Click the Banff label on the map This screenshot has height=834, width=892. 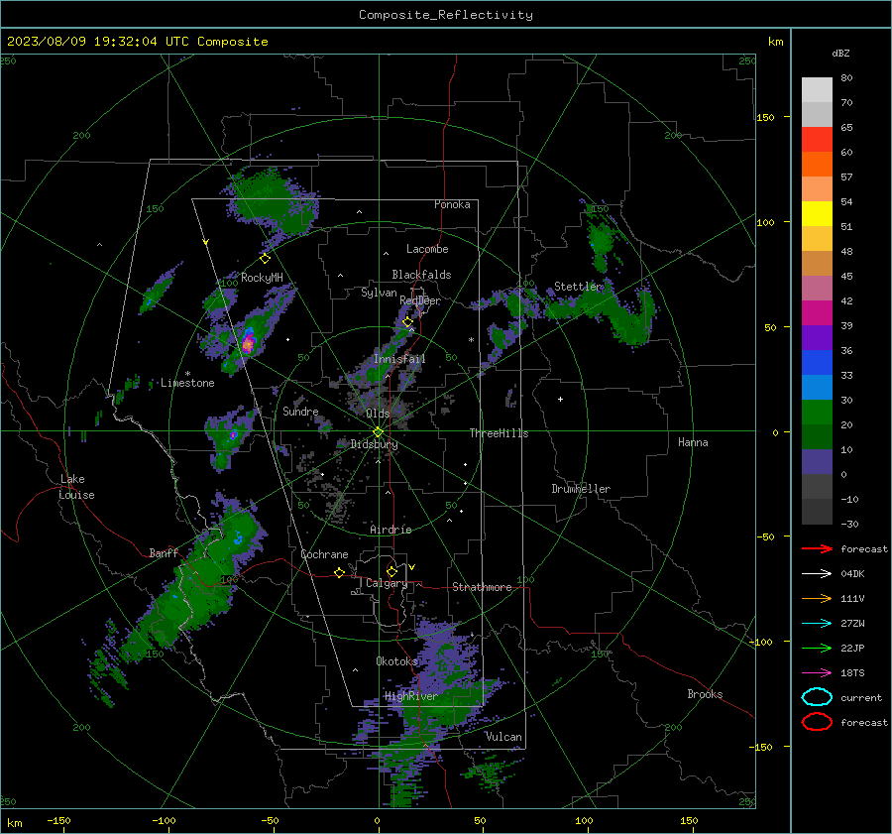tap(164, 552)
